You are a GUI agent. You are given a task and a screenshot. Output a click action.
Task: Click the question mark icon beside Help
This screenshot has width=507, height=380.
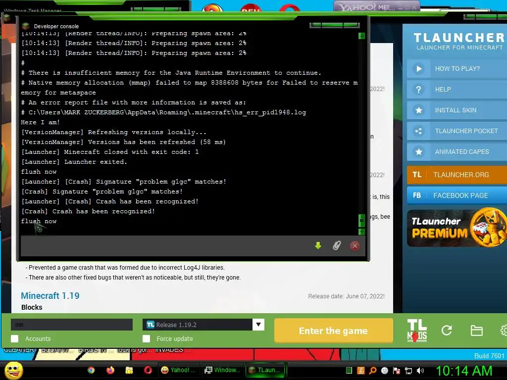[x=419, y=89]
